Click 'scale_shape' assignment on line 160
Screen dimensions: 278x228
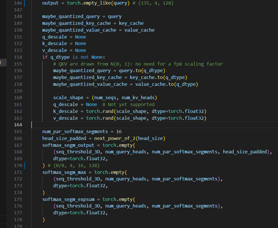click(x=68, y=98)
